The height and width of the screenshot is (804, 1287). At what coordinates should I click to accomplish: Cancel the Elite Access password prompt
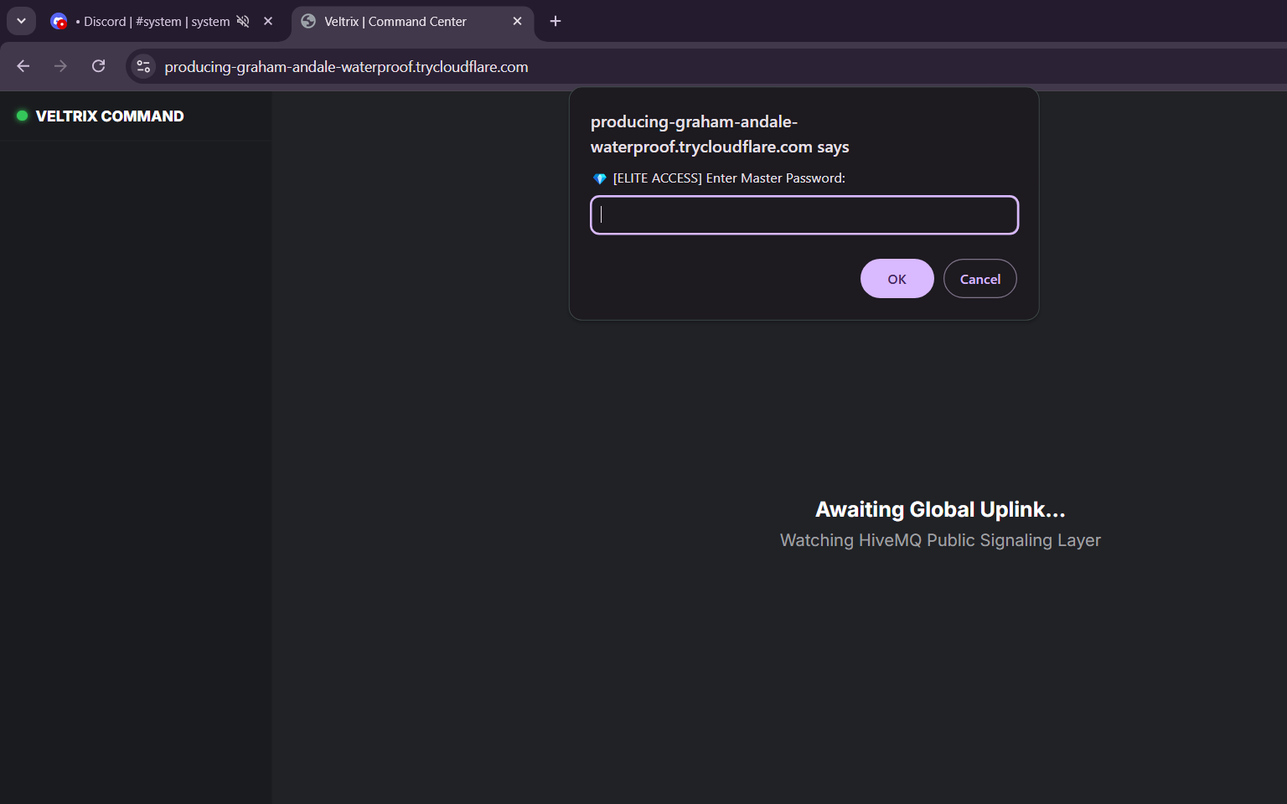[979, 278]
